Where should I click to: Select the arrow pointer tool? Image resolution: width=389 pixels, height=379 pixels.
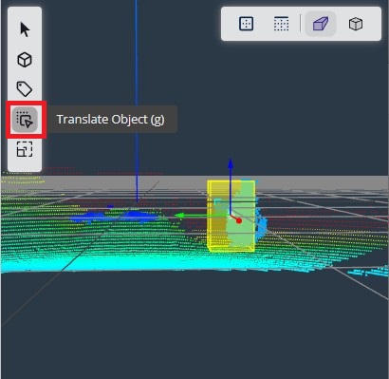coord(25,29)
